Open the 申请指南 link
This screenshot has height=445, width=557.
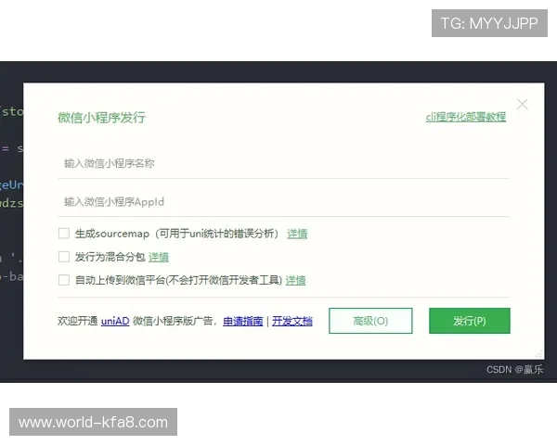(243, 321)
